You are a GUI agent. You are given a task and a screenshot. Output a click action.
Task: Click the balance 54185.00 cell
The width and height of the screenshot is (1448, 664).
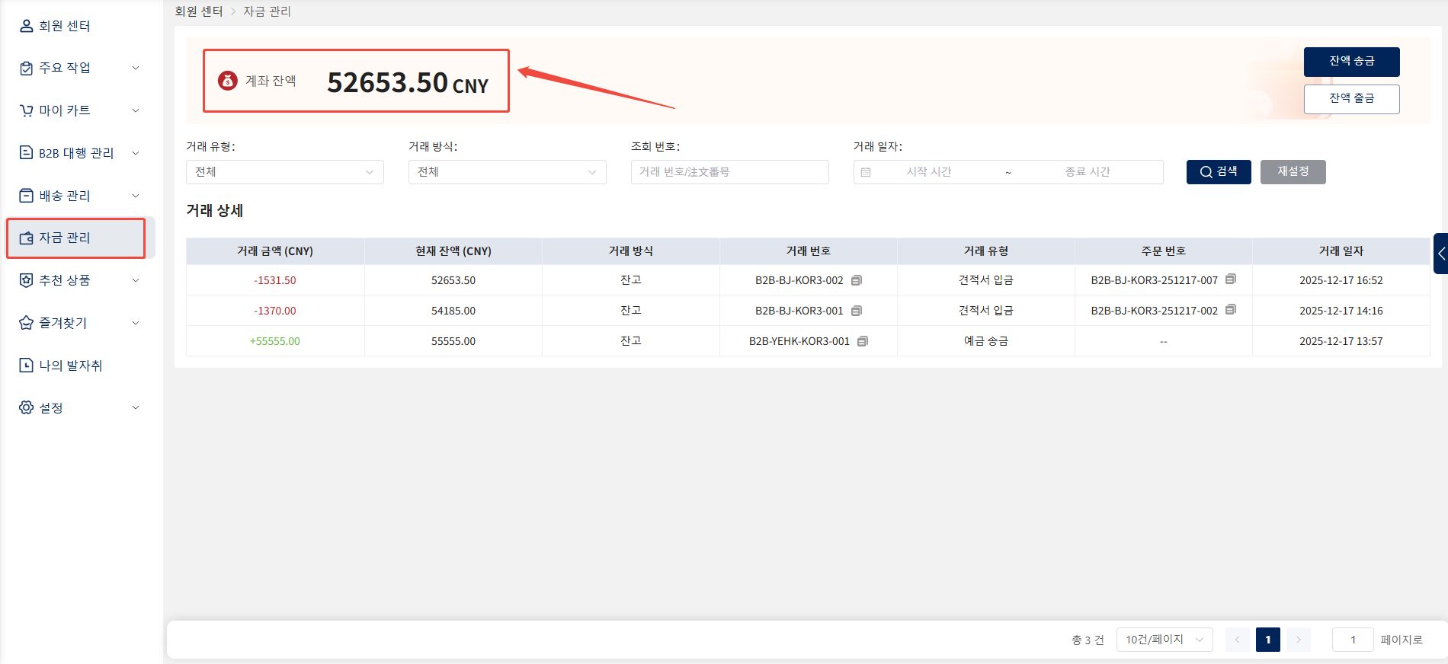coord(453,311)
